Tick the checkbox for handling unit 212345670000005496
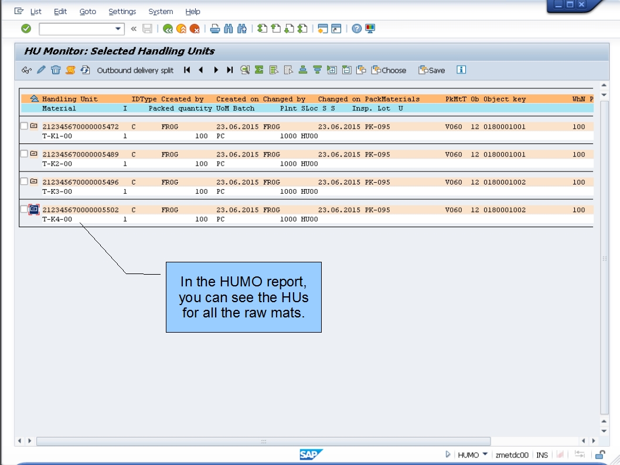 (x=24, y=182)
